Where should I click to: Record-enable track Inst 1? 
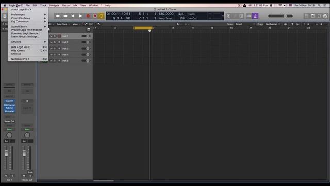59,36
